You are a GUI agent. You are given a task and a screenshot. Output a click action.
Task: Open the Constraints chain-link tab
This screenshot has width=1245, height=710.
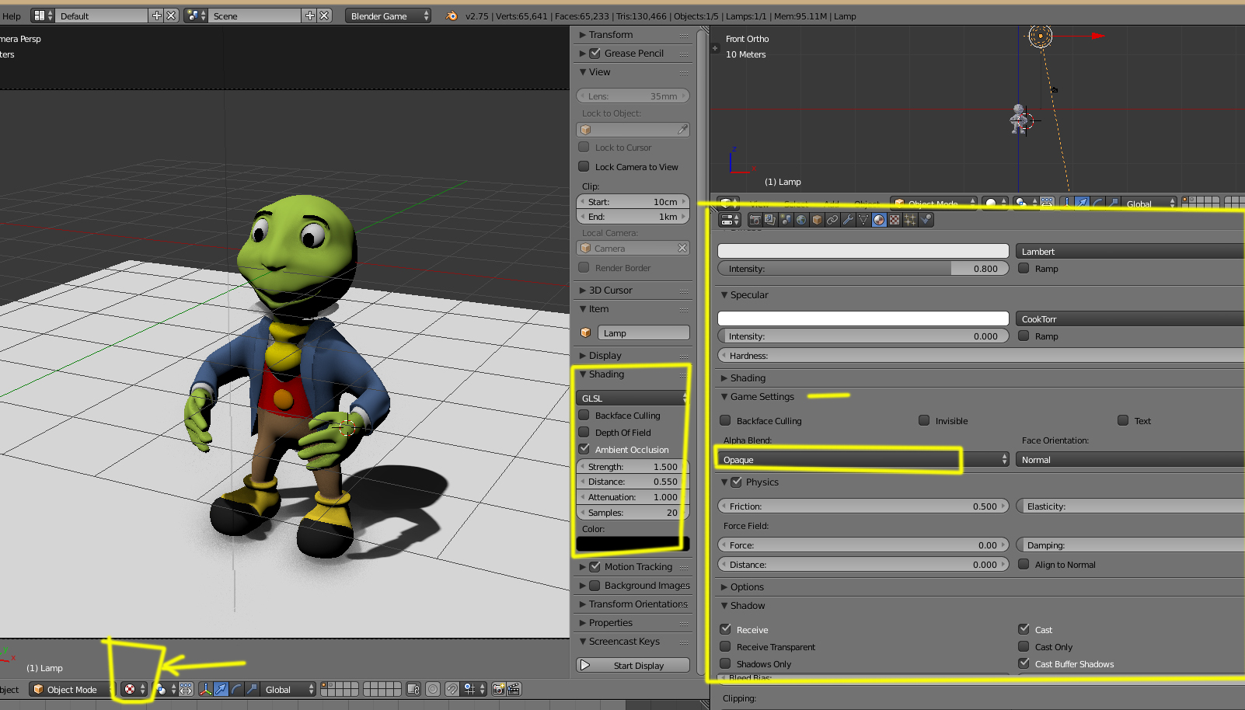pos(832,220)
